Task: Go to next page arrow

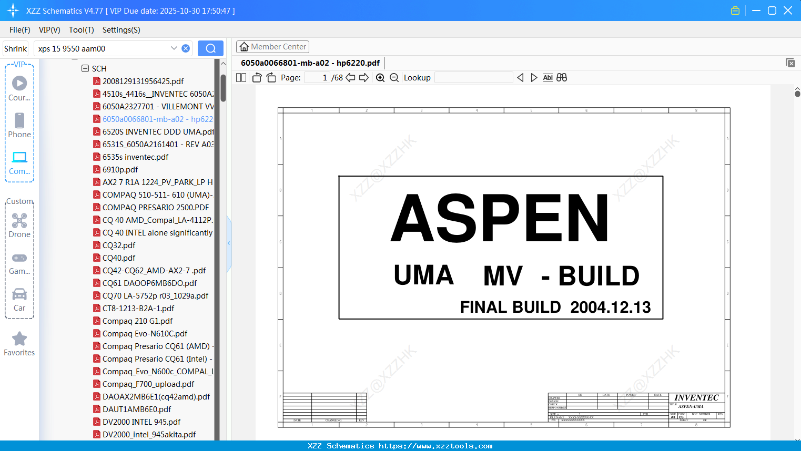Action: pyautogui.click(x=364, y=78)
